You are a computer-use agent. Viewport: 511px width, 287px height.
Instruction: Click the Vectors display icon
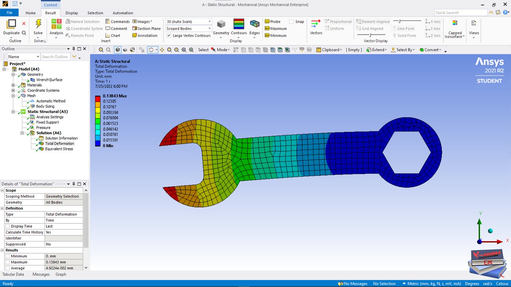[x=316, y=24]
